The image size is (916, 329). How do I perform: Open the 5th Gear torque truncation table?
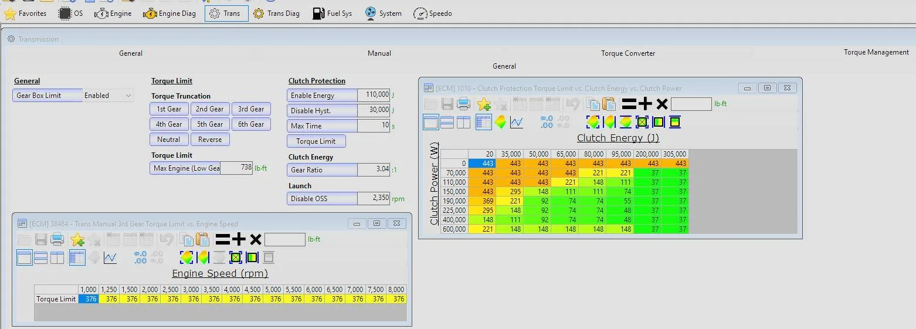tap(210, 124)
